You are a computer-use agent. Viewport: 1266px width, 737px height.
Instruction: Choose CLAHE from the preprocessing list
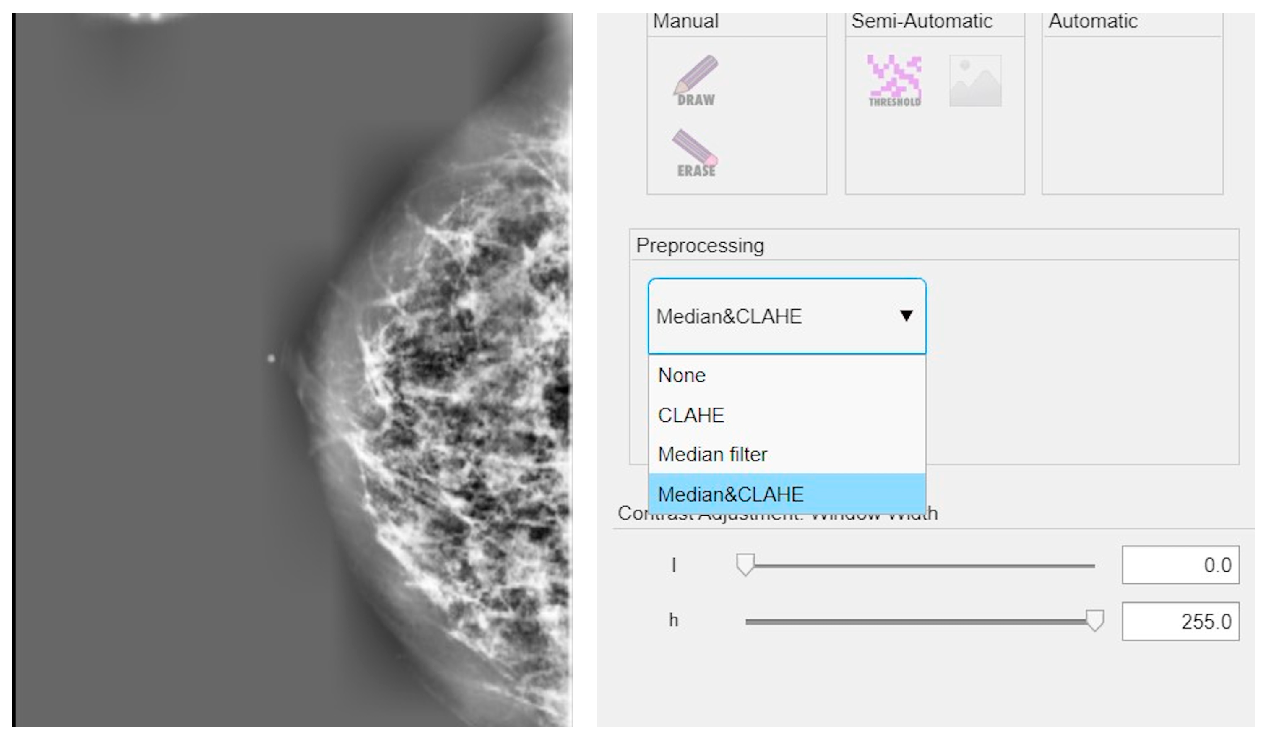click(x=691, y=415)
